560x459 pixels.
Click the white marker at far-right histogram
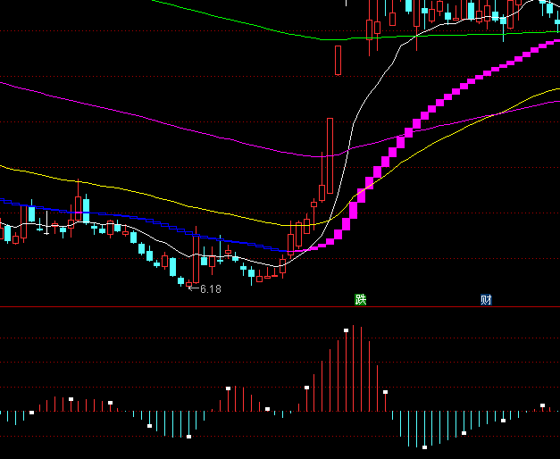[540, 405]
